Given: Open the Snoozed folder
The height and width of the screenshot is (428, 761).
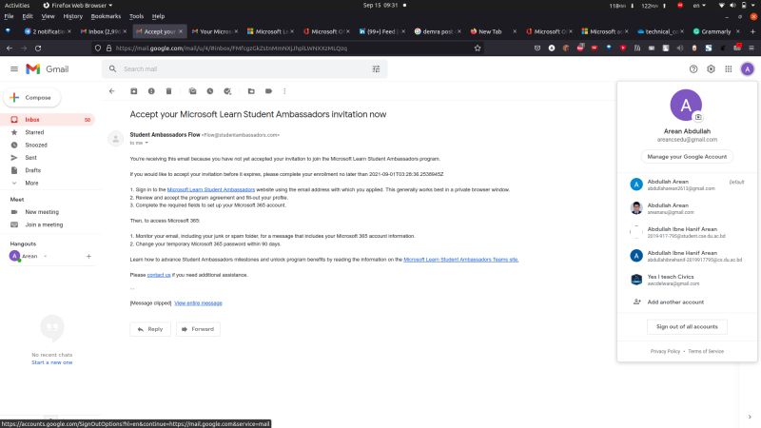Looking at the screenshot, I should 36,145.
